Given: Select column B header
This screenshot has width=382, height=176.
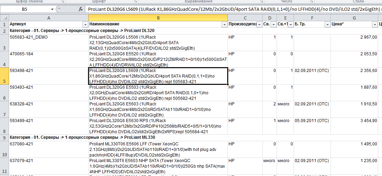Looking at the screenshot, I should click(x=158, y=18).
